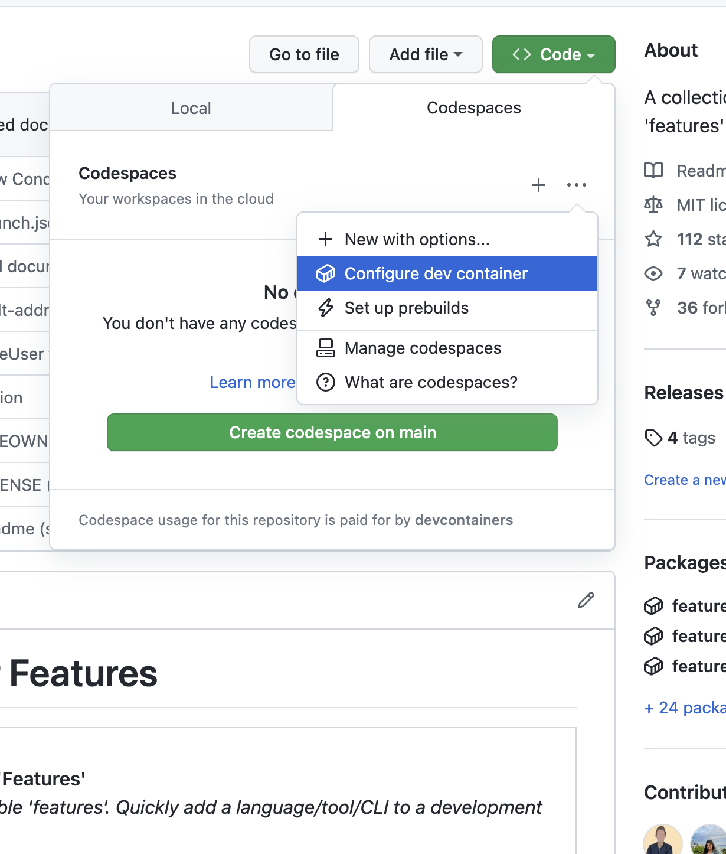Open the three-dots codespace options menu
This screenshot has height=854, width=726.
tap(577, 185)
